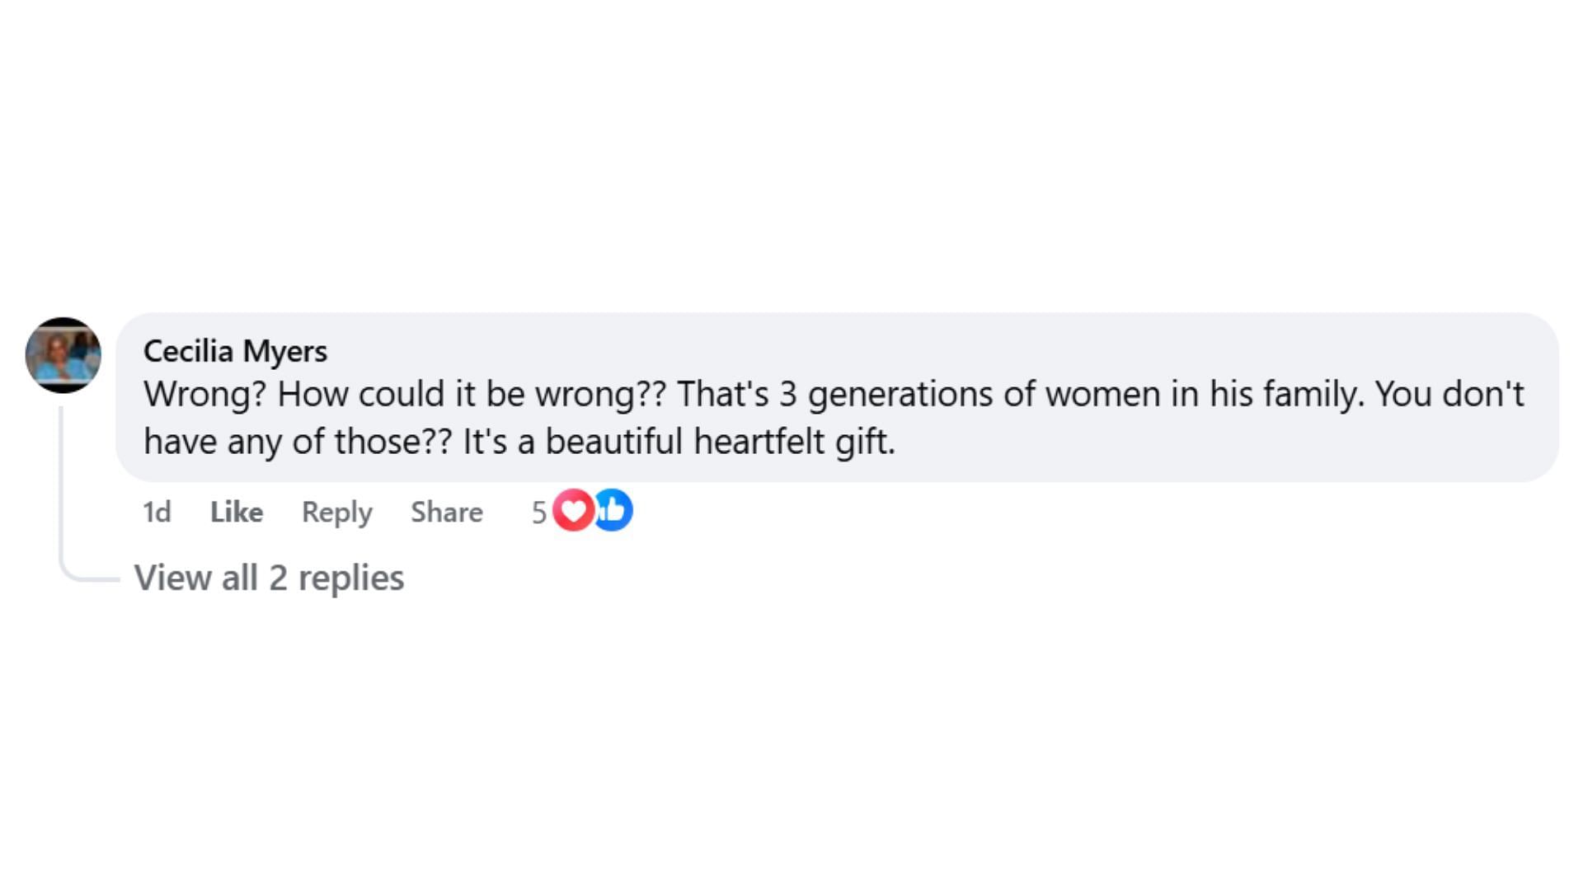Click the reply thread connector line
Viewport: 1583px width, 890px height.
pos(62,494)
